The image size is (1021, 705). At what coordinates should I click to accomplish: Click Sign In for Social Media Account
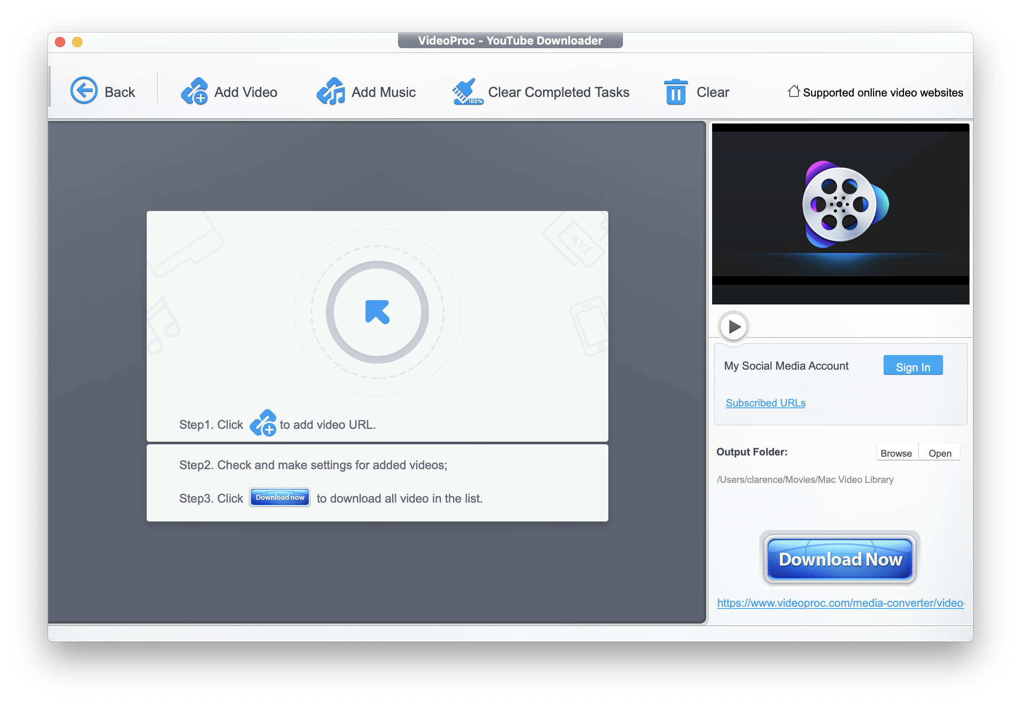tap(912, 366)
